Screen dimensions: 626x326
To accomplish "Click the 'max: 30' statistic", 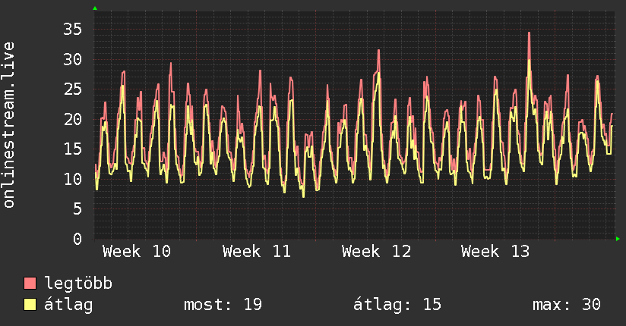I will click(567, 305).
